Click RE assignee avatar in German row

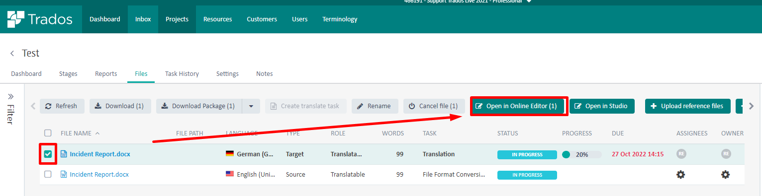coord(681,154)
